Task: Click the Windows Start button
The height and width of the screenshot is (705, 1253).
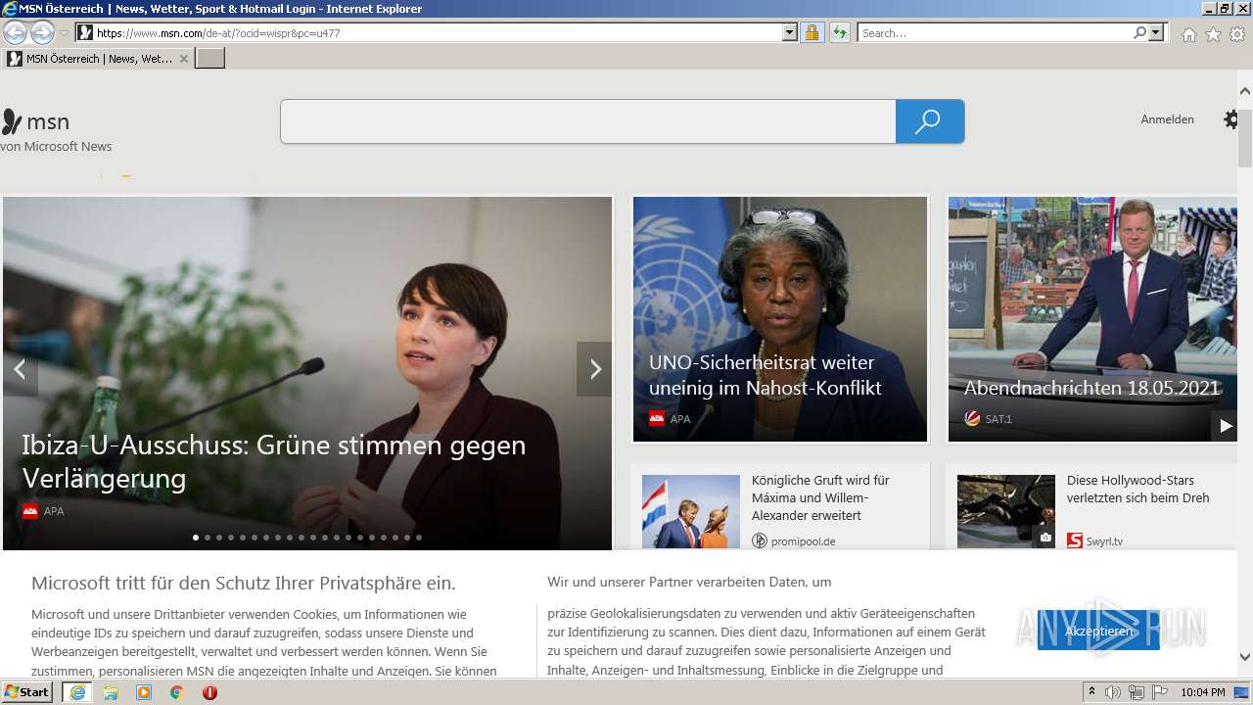Action: [27, 692]
